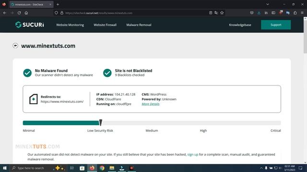
Task: Open the Pocket save icon
Action: click(252, 13)
